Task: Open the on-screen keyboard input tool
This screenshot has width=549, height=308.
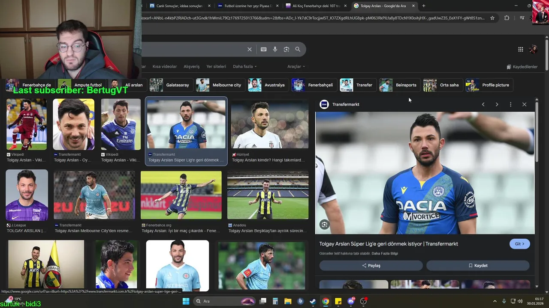Action: (263, 49)
